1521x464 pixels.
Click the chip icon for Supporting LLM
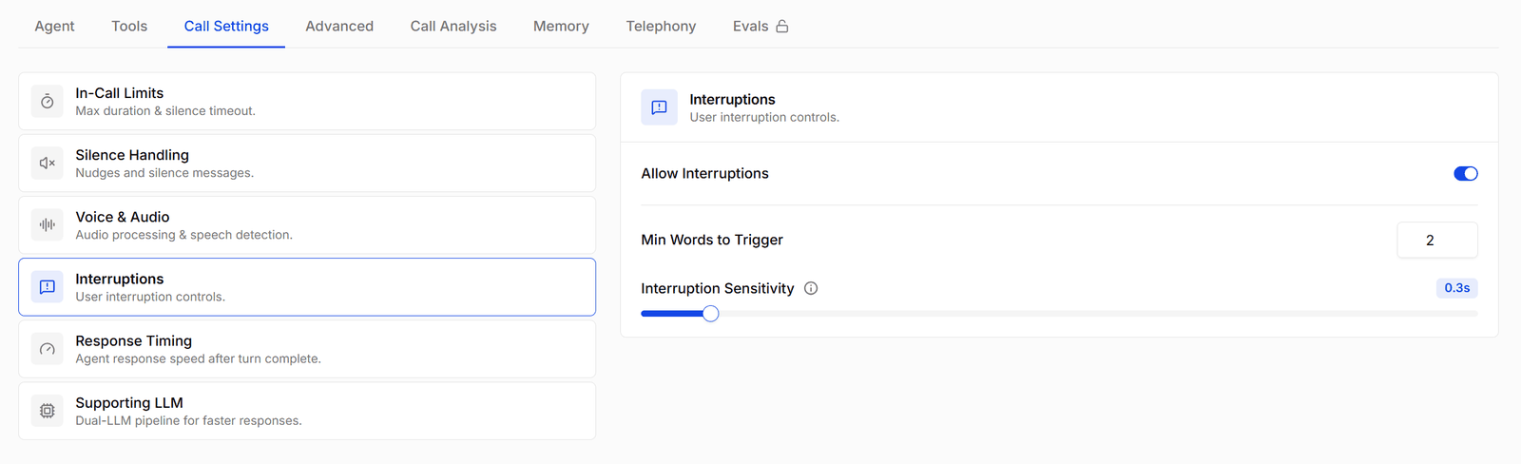click(x=48, y=411)
